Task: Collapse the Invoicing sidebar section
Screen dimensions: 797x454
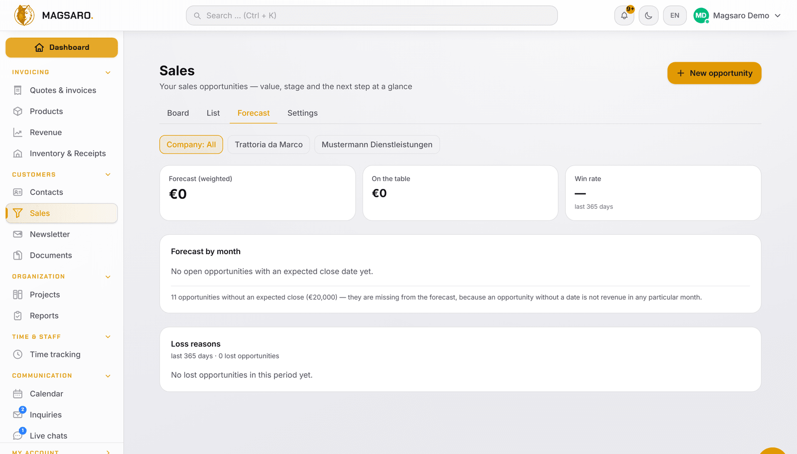Action: [108, 72]
